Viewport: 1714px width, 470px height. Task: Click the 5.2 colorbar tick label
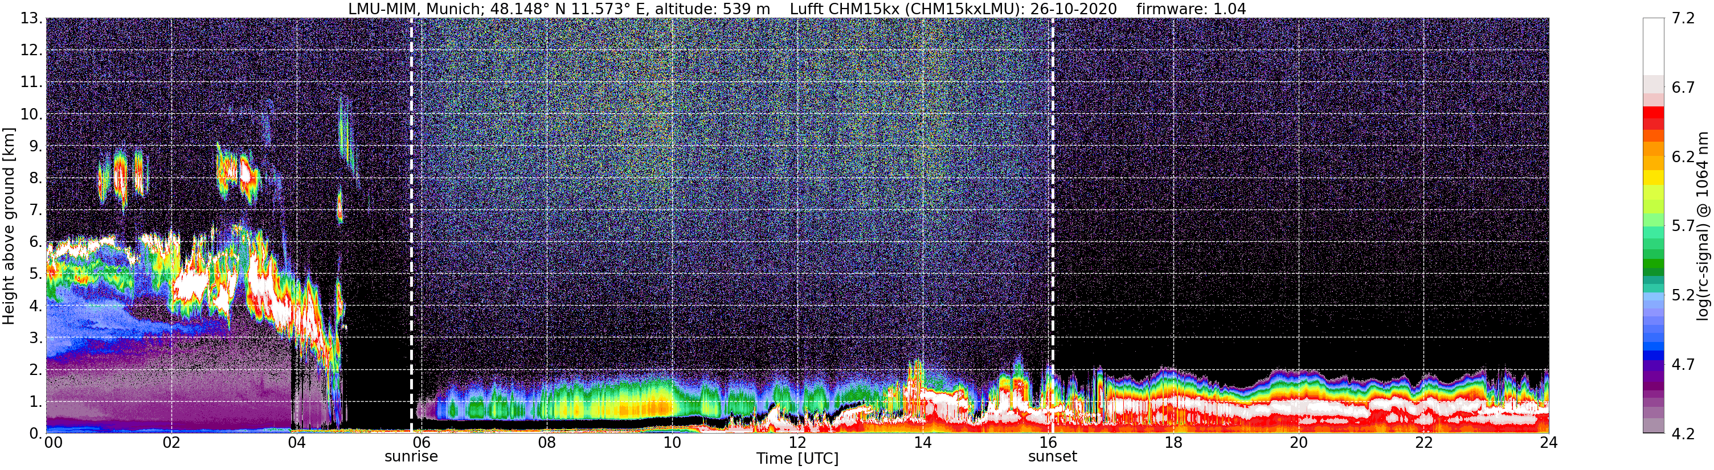pyautogui.click(x=1683, y=295)
